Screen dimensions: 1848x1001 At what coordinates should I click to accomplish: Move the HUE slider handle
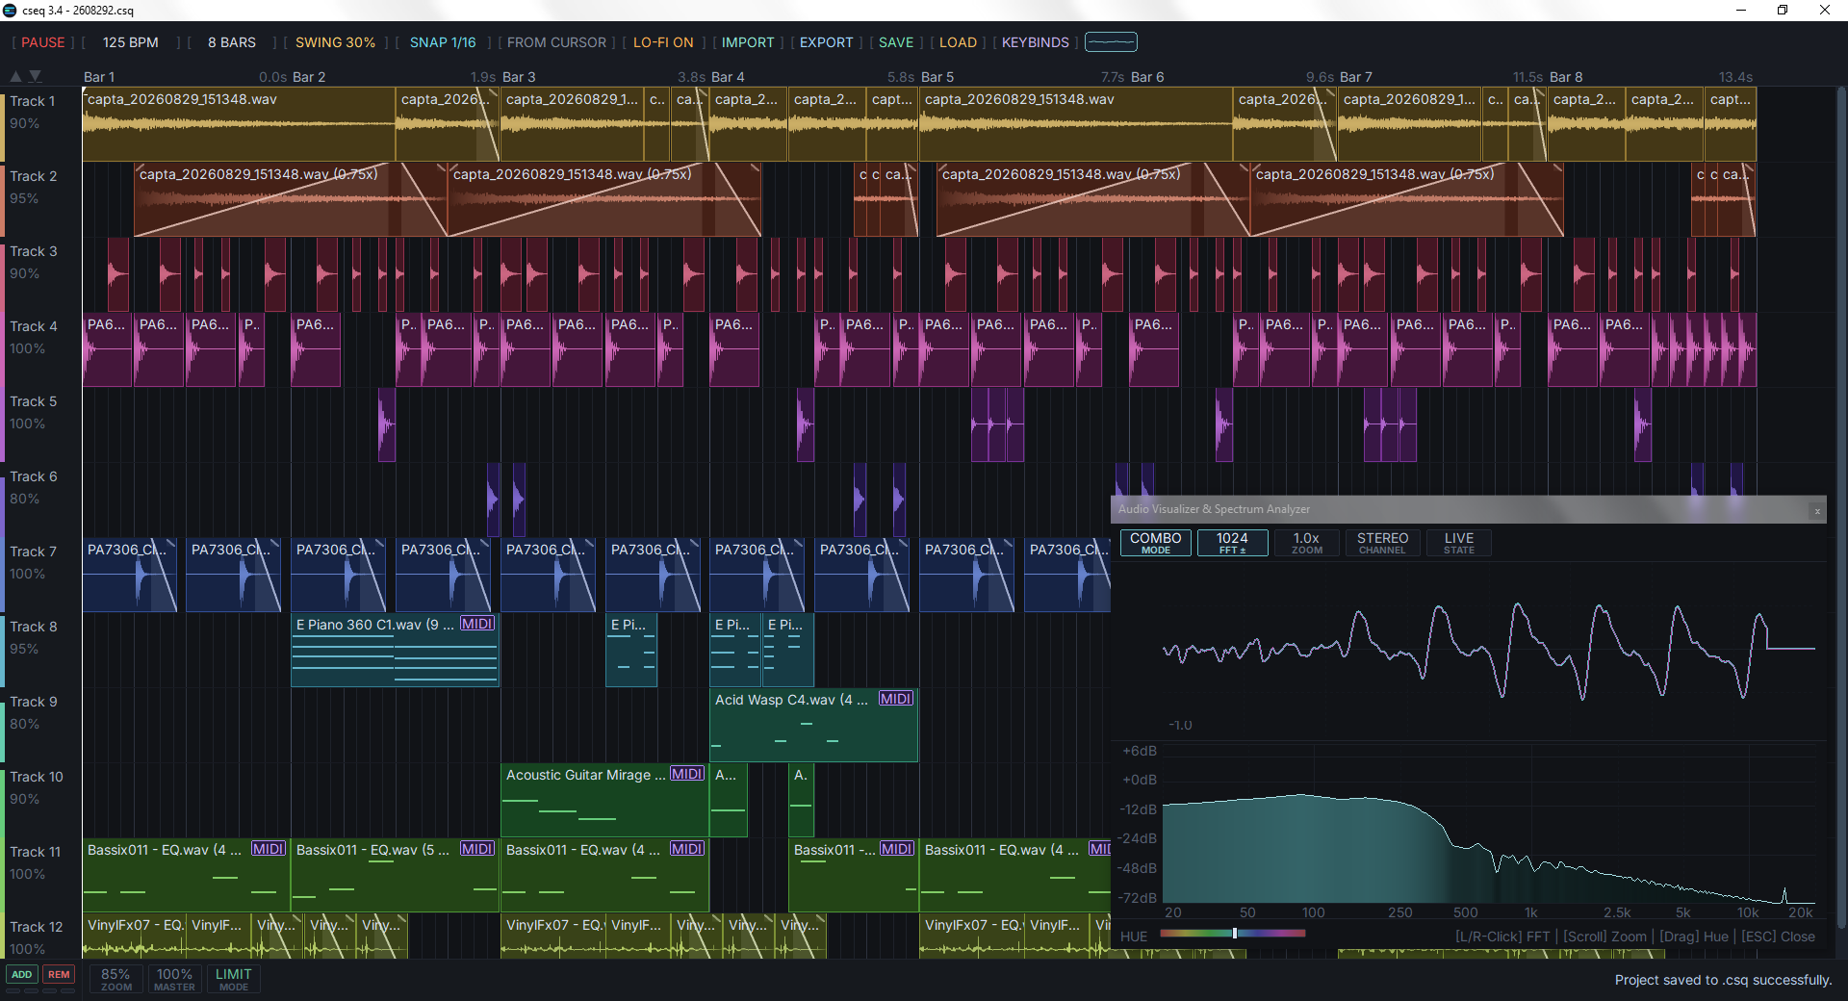[x=1234, y=933]
